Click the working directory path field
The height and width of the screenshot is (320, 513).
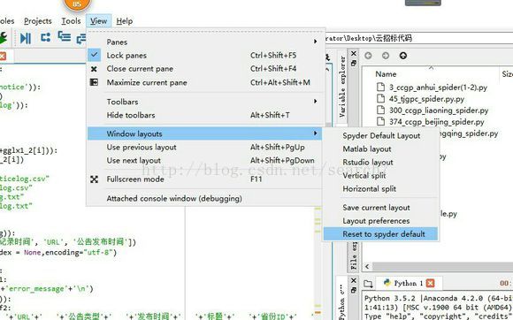pyautogui.click(x=418, y=38)
